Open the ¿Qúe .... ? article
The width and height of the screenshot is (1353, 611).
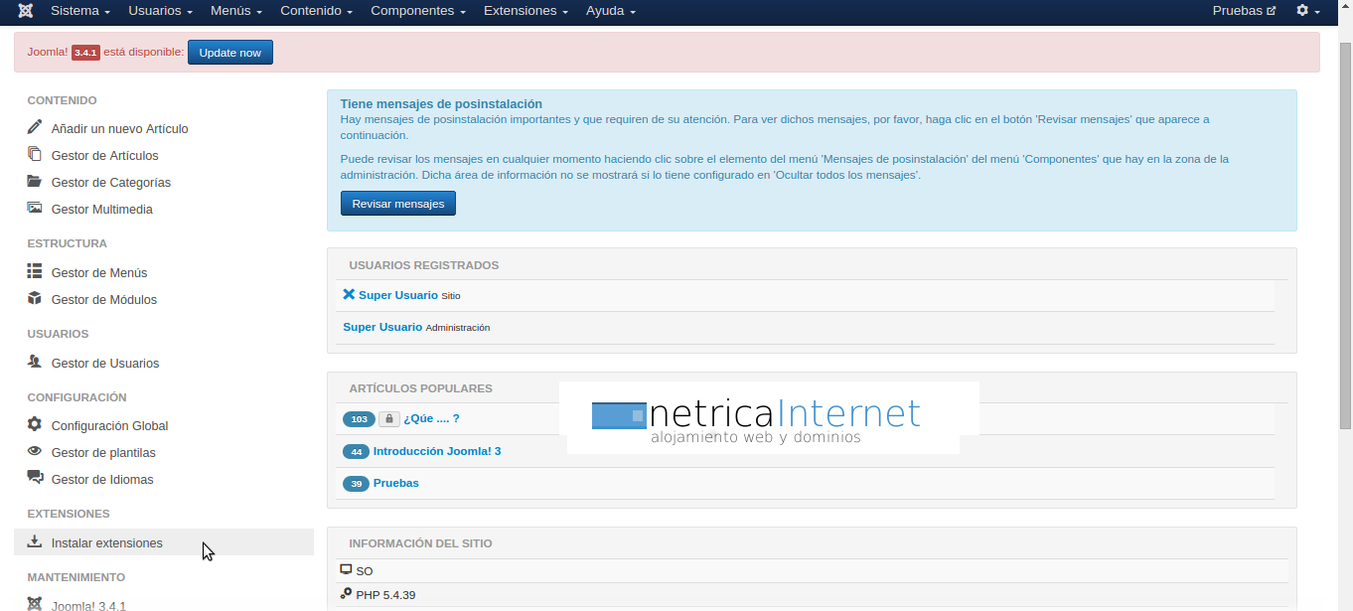point(431,419)
